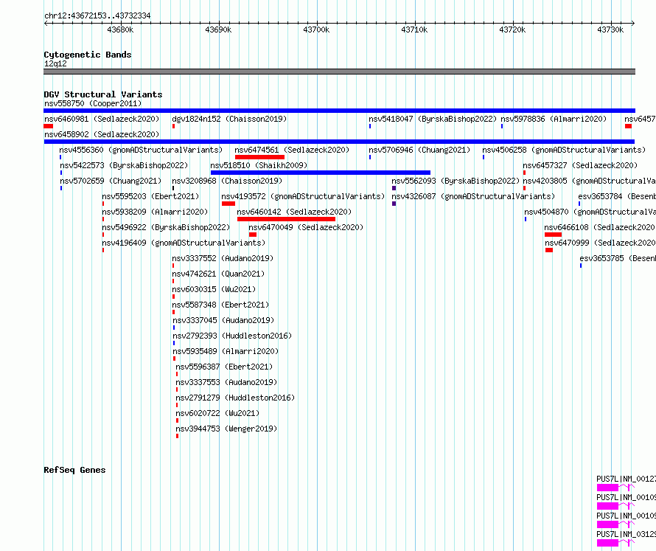Select nsv5978836 (Almarri2020) label
The height and width of the screenshot is (551, 656).
[554, 119]
